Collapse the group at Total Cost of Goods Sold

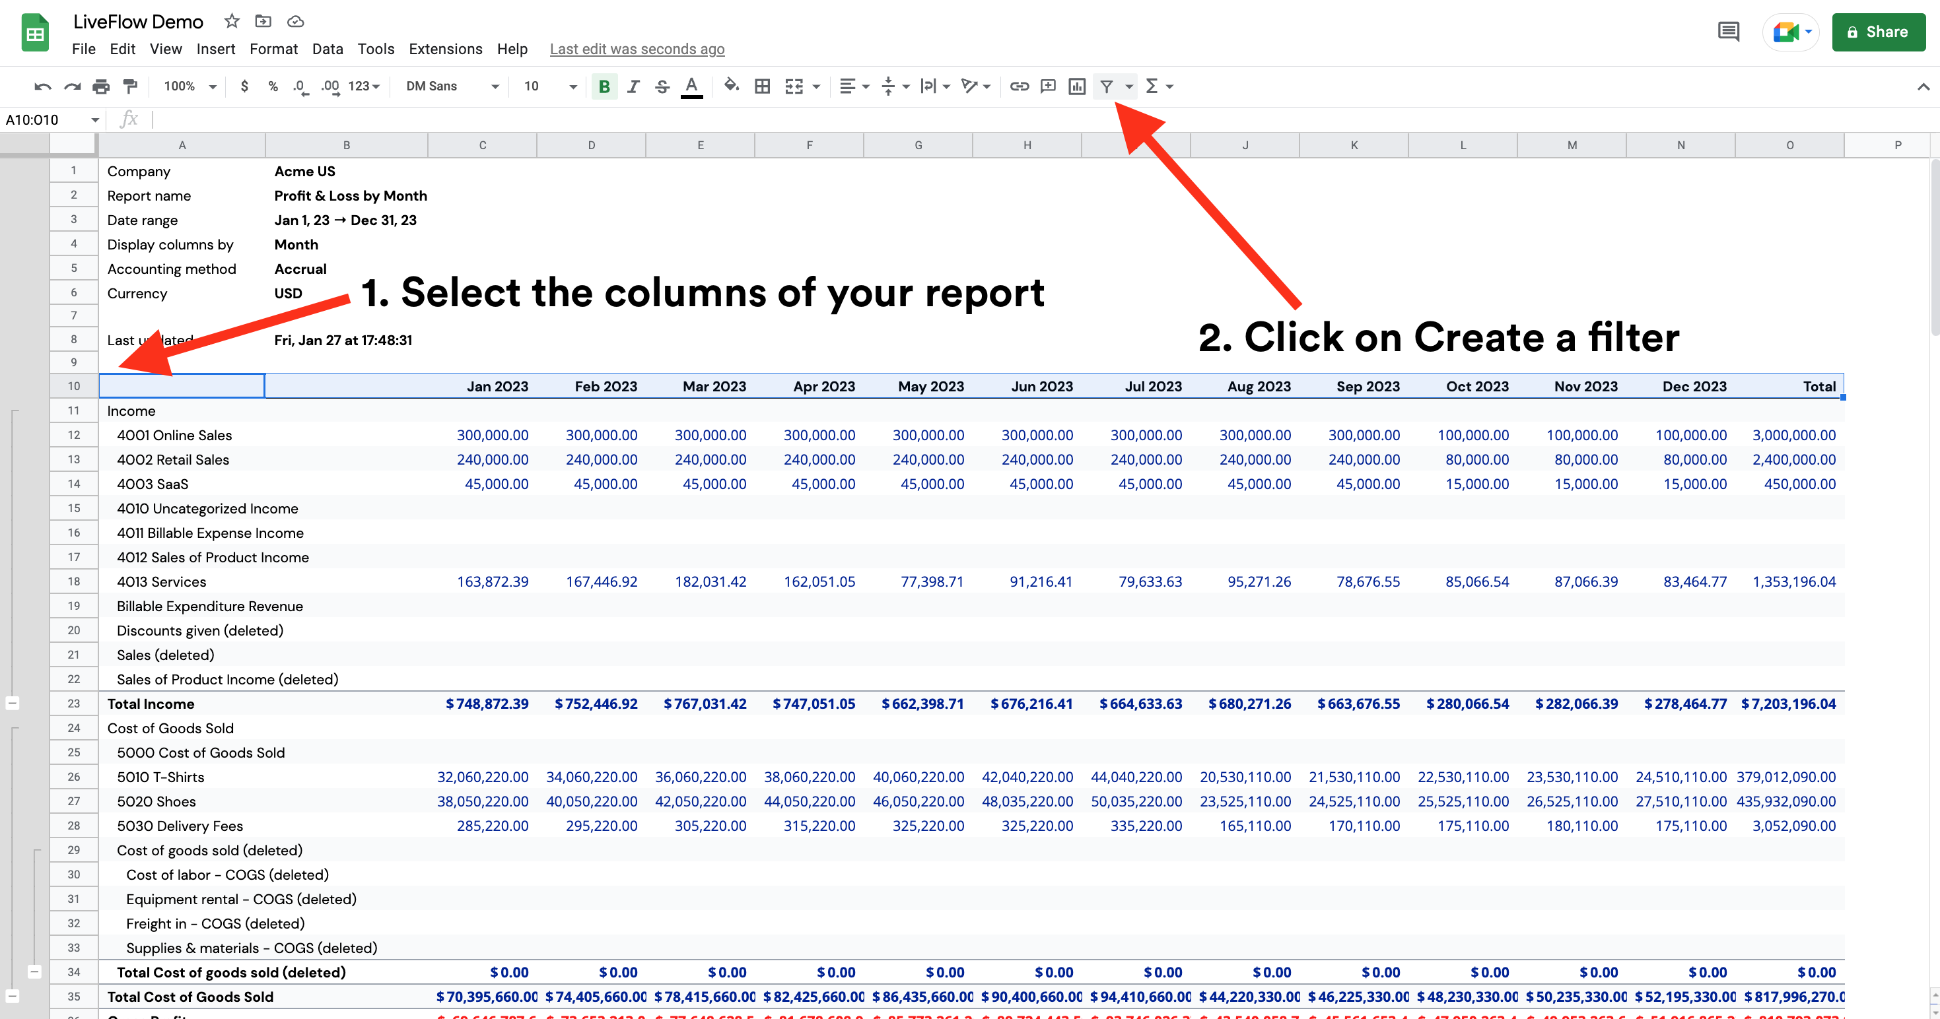coord(12,996)
